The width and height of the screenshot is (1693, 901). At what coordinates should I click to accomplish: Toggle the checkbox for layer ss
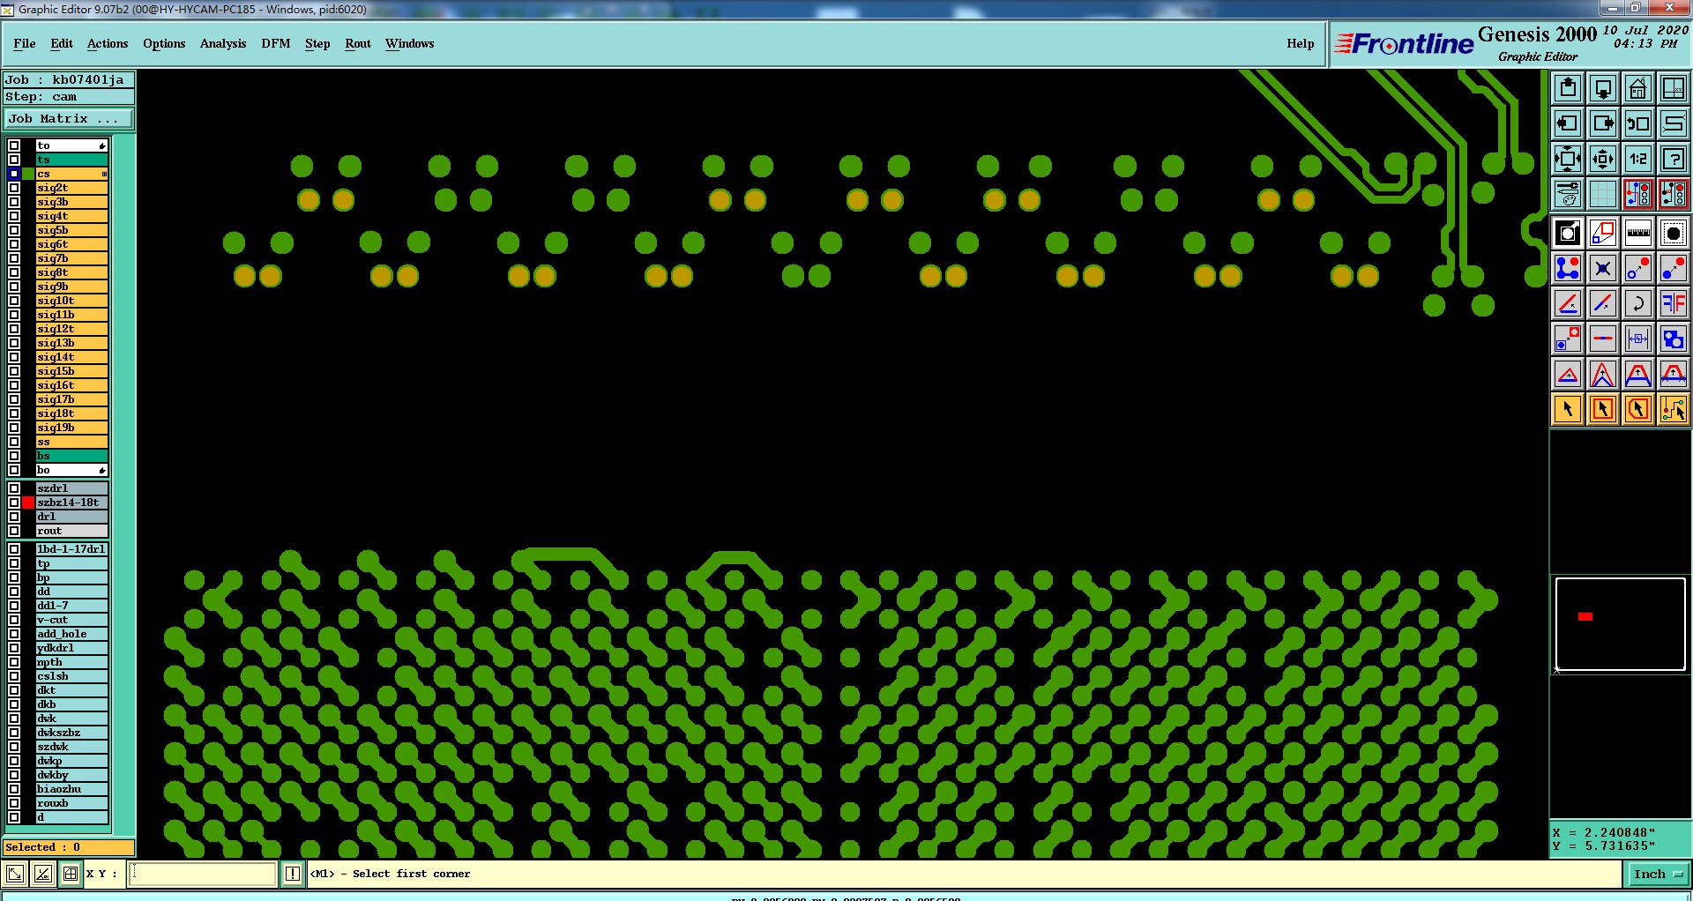pyautogui.click(x=14, y=442)
